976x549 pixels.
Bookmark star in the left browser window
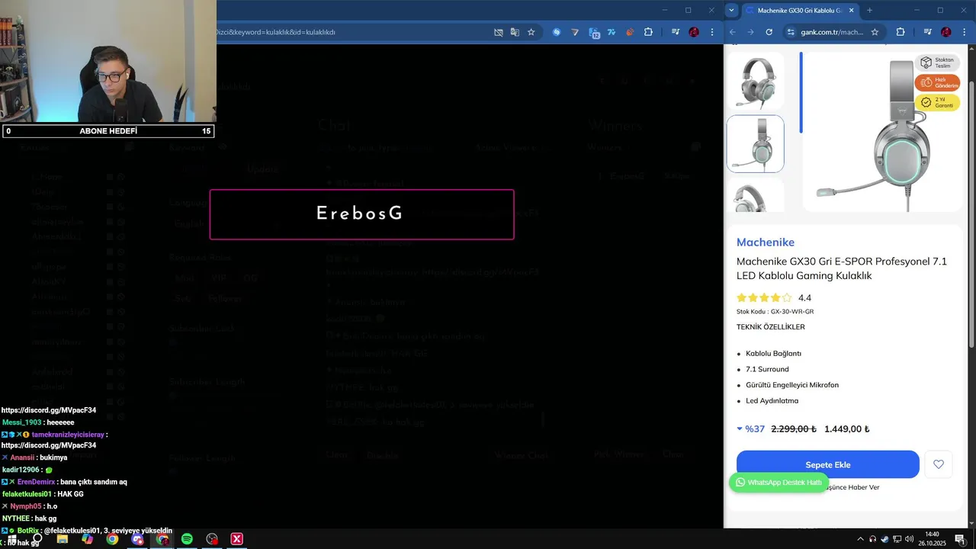click(531, 32)
